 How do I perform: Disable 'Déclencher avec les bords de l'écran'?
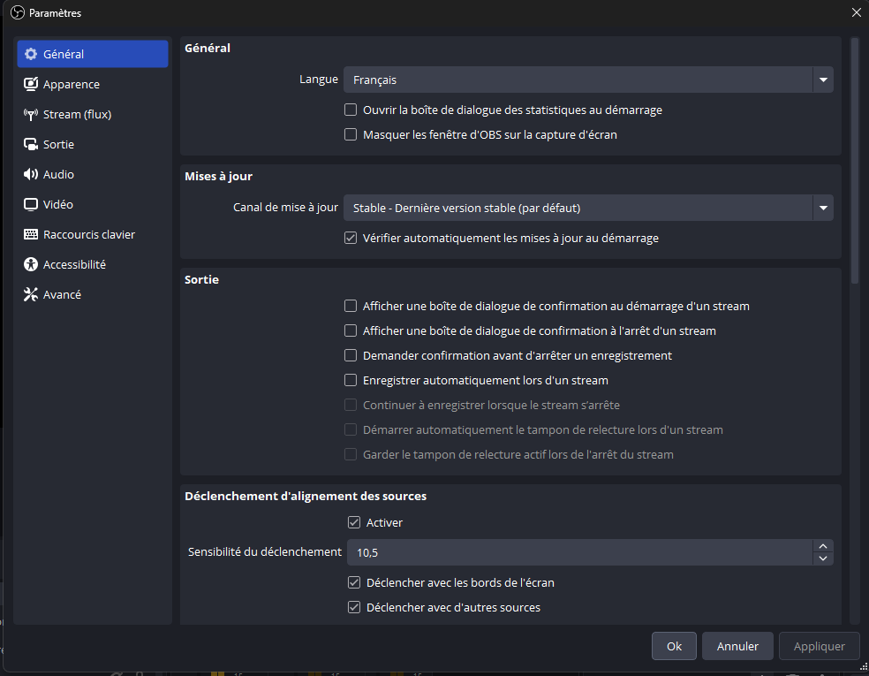[x=354, y=583]
